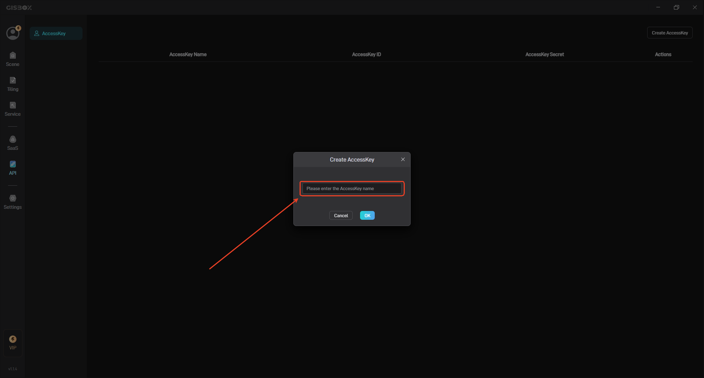Screen dimensions: 704x378
Task: Cancel the Create AccessKey dialog
Action: click(341, 215)
